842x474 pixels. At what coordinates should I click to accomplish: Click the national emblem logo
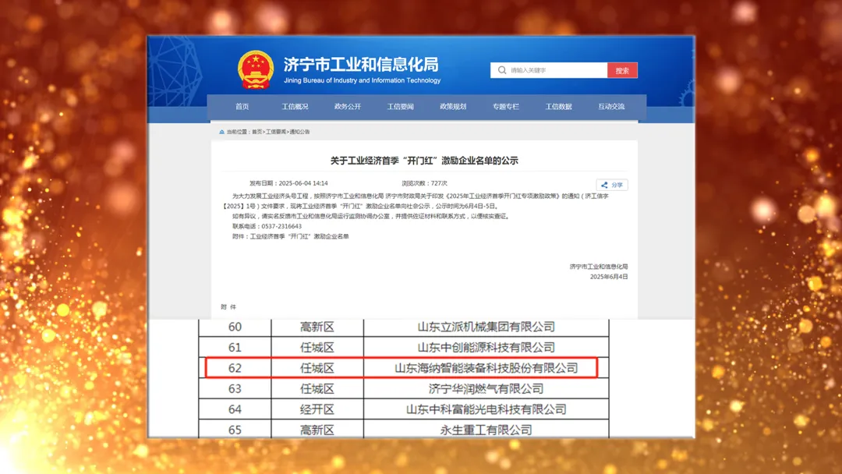pos(256,70)
